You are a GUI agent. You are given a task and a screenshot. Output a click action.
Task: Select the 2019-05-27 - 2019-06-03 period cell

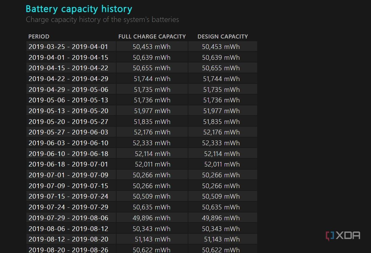68,132
